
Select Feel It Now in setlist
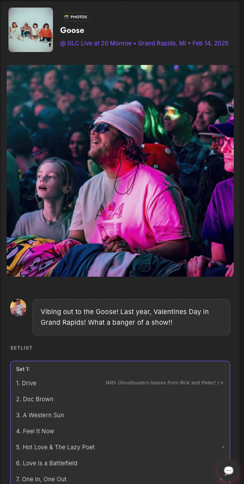(x=35, y=431)
